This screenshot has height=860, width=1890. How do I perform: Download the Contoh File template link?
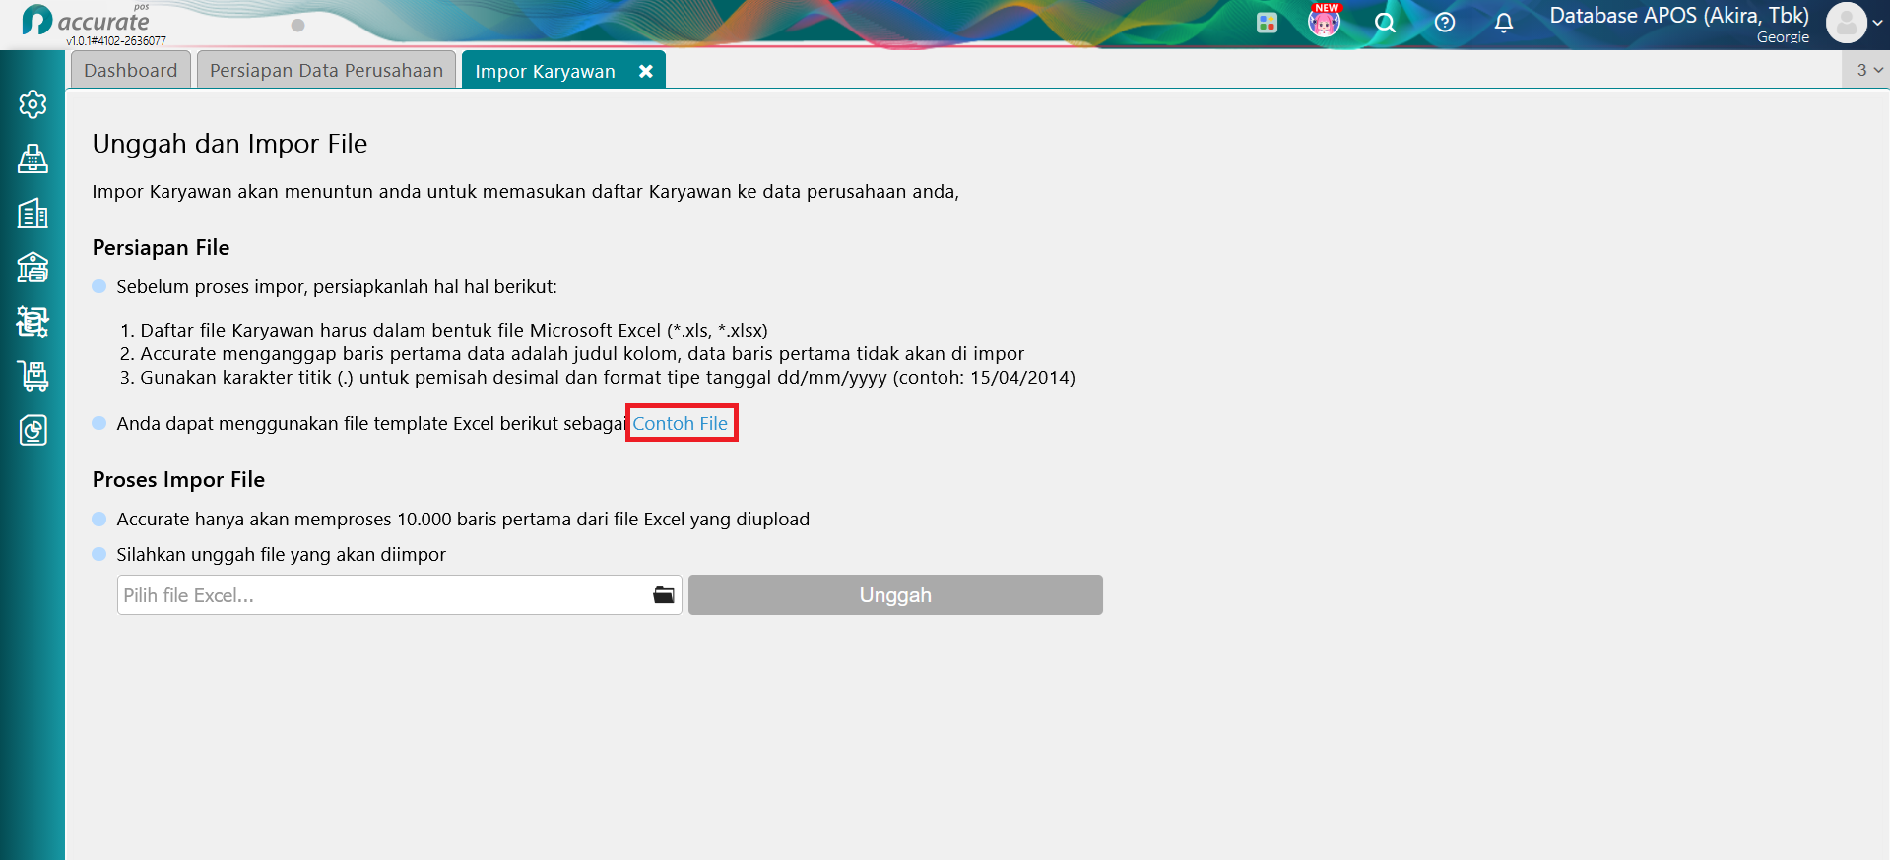click(681, 423)
